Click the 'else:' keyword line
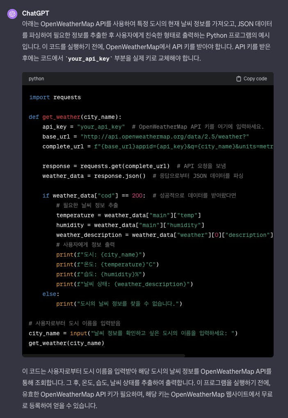Screen dimensions: 288x418 coord(51,294)
